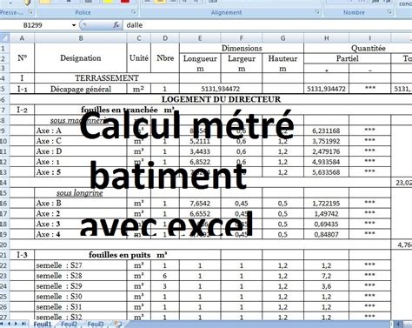The height and width of the screenshot is (328, 412).
Task: Click the Axe : 2 cell
Action: coord(81,214)
